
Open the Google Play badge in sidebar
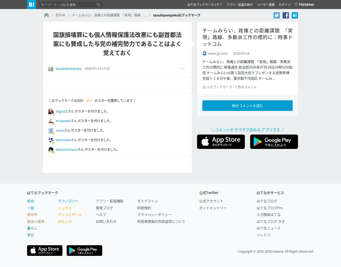pyautogui.click(x=274, y=142)
